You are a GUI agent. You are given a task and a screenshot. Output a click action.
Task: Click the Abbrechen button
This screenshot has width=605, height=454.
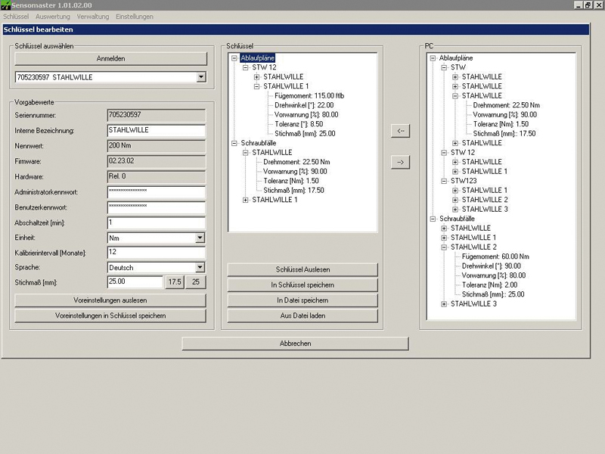click(295, 344)
